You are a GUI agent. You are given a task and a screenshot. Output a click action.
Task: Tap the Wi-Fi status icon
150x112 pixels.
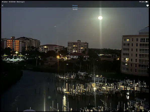click(140, 2)
